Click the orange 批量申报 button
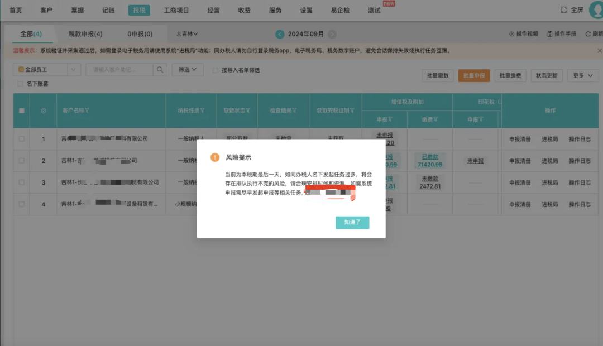This screenshot has width=603, height=346. [x=474, y=75]
